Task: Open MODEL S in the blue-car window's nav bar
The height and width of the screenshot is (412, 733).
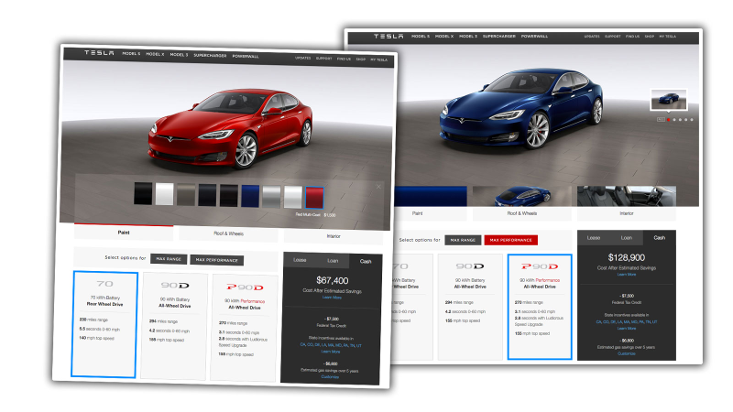Action: 421,36
